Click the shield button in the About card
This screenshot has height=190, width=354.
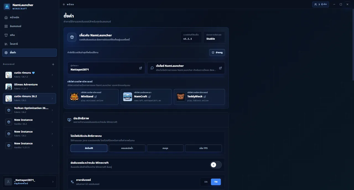(217, 52)
